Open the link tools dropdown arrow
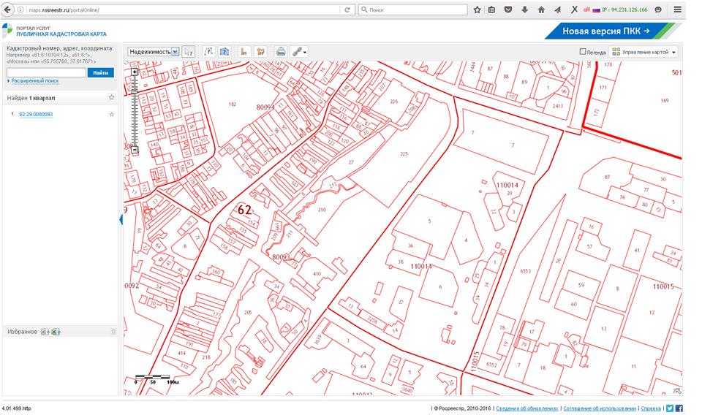Screen dimensions: 702x415 [x=305, y=52]
